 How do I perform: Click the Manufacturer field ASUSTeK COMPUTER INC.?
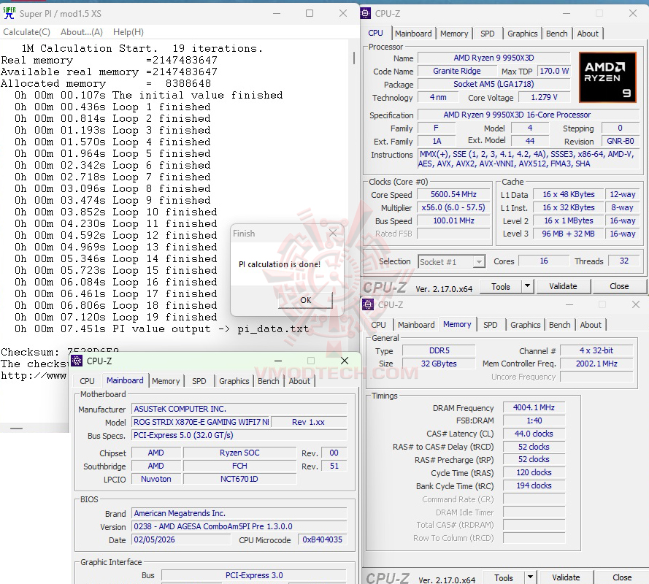(239, 410)
